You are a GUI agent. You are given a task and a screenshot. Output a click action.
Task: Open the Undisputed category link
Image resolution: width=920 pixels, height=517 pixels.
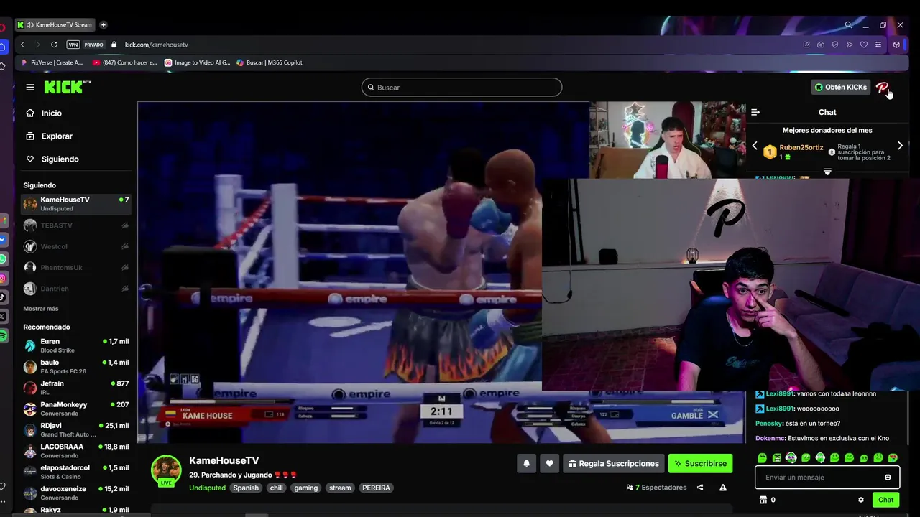point(207,488)
